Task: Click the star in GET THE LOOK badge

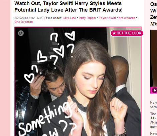Action: 114,33
